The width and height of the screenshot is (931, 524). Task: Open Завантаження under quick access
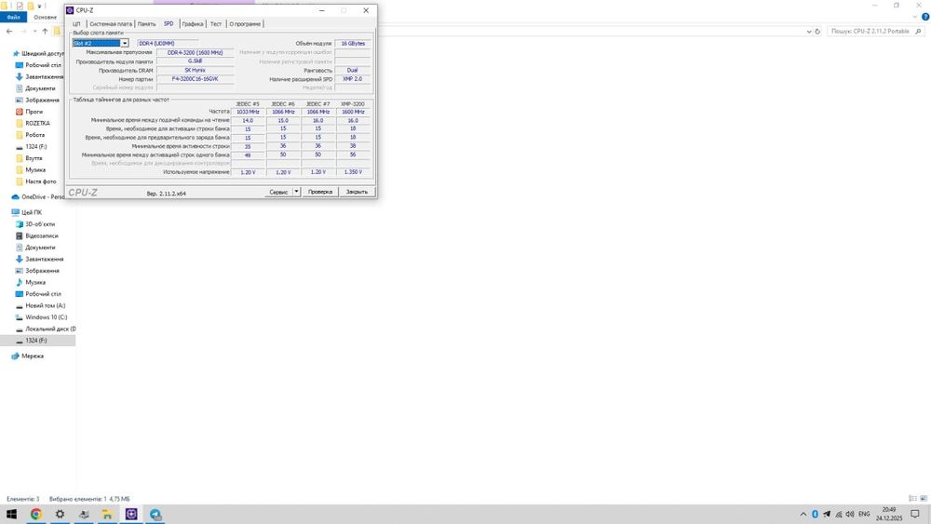[x=44, y=76]
